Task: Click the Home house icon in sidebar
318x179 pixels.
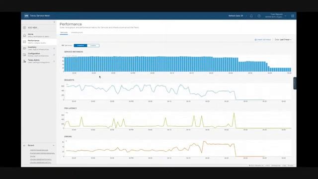Action: 24,35
